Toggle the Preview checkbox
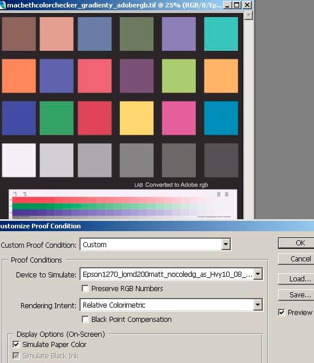The width and height of the screenshot is (314, 363). [x=281, y=312]
